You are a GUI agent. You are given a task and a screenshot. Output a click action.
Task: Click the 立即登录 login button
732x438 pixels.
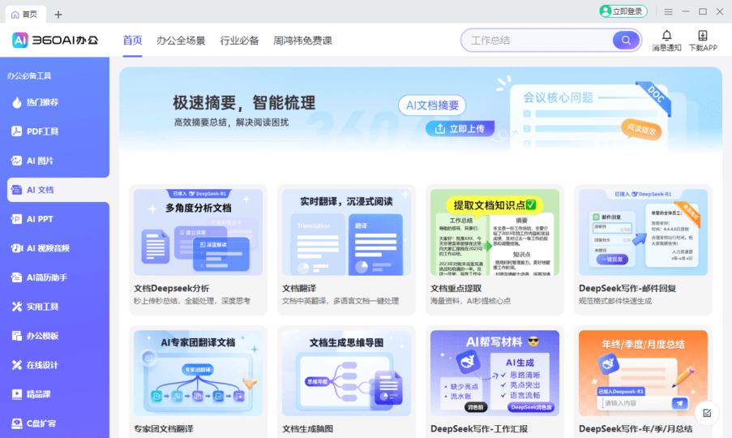click(x=623, y=11)
